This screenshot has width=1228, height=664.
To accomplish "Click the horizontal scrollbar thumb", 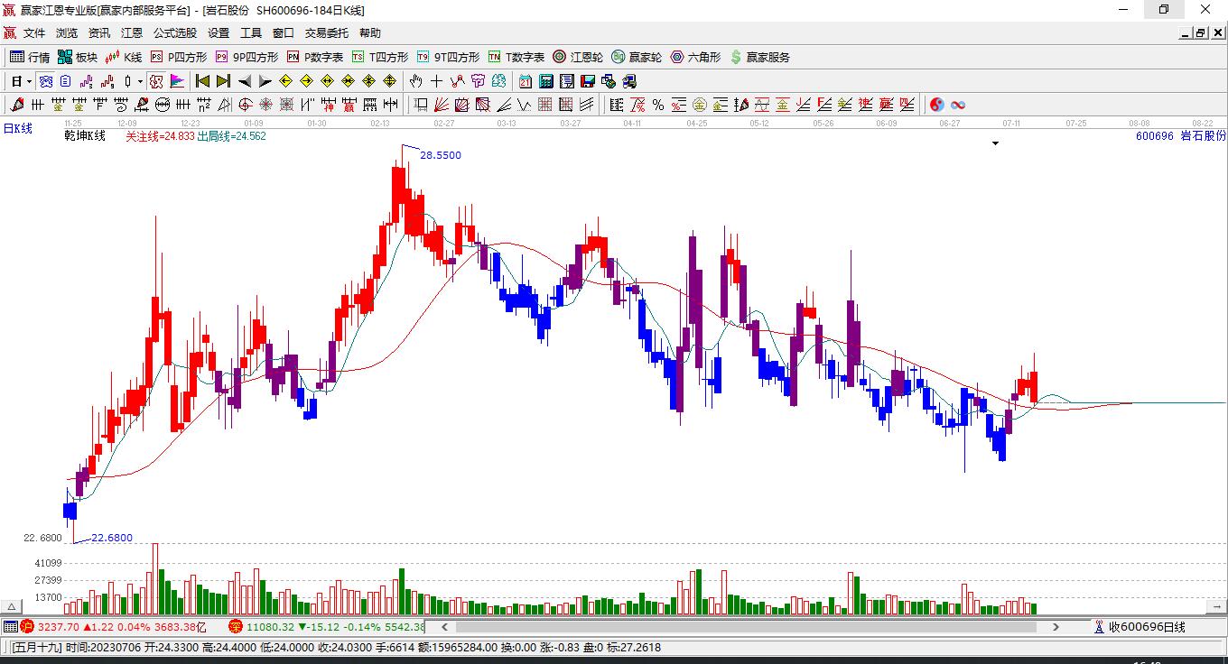I will click(x=746, y=627).
